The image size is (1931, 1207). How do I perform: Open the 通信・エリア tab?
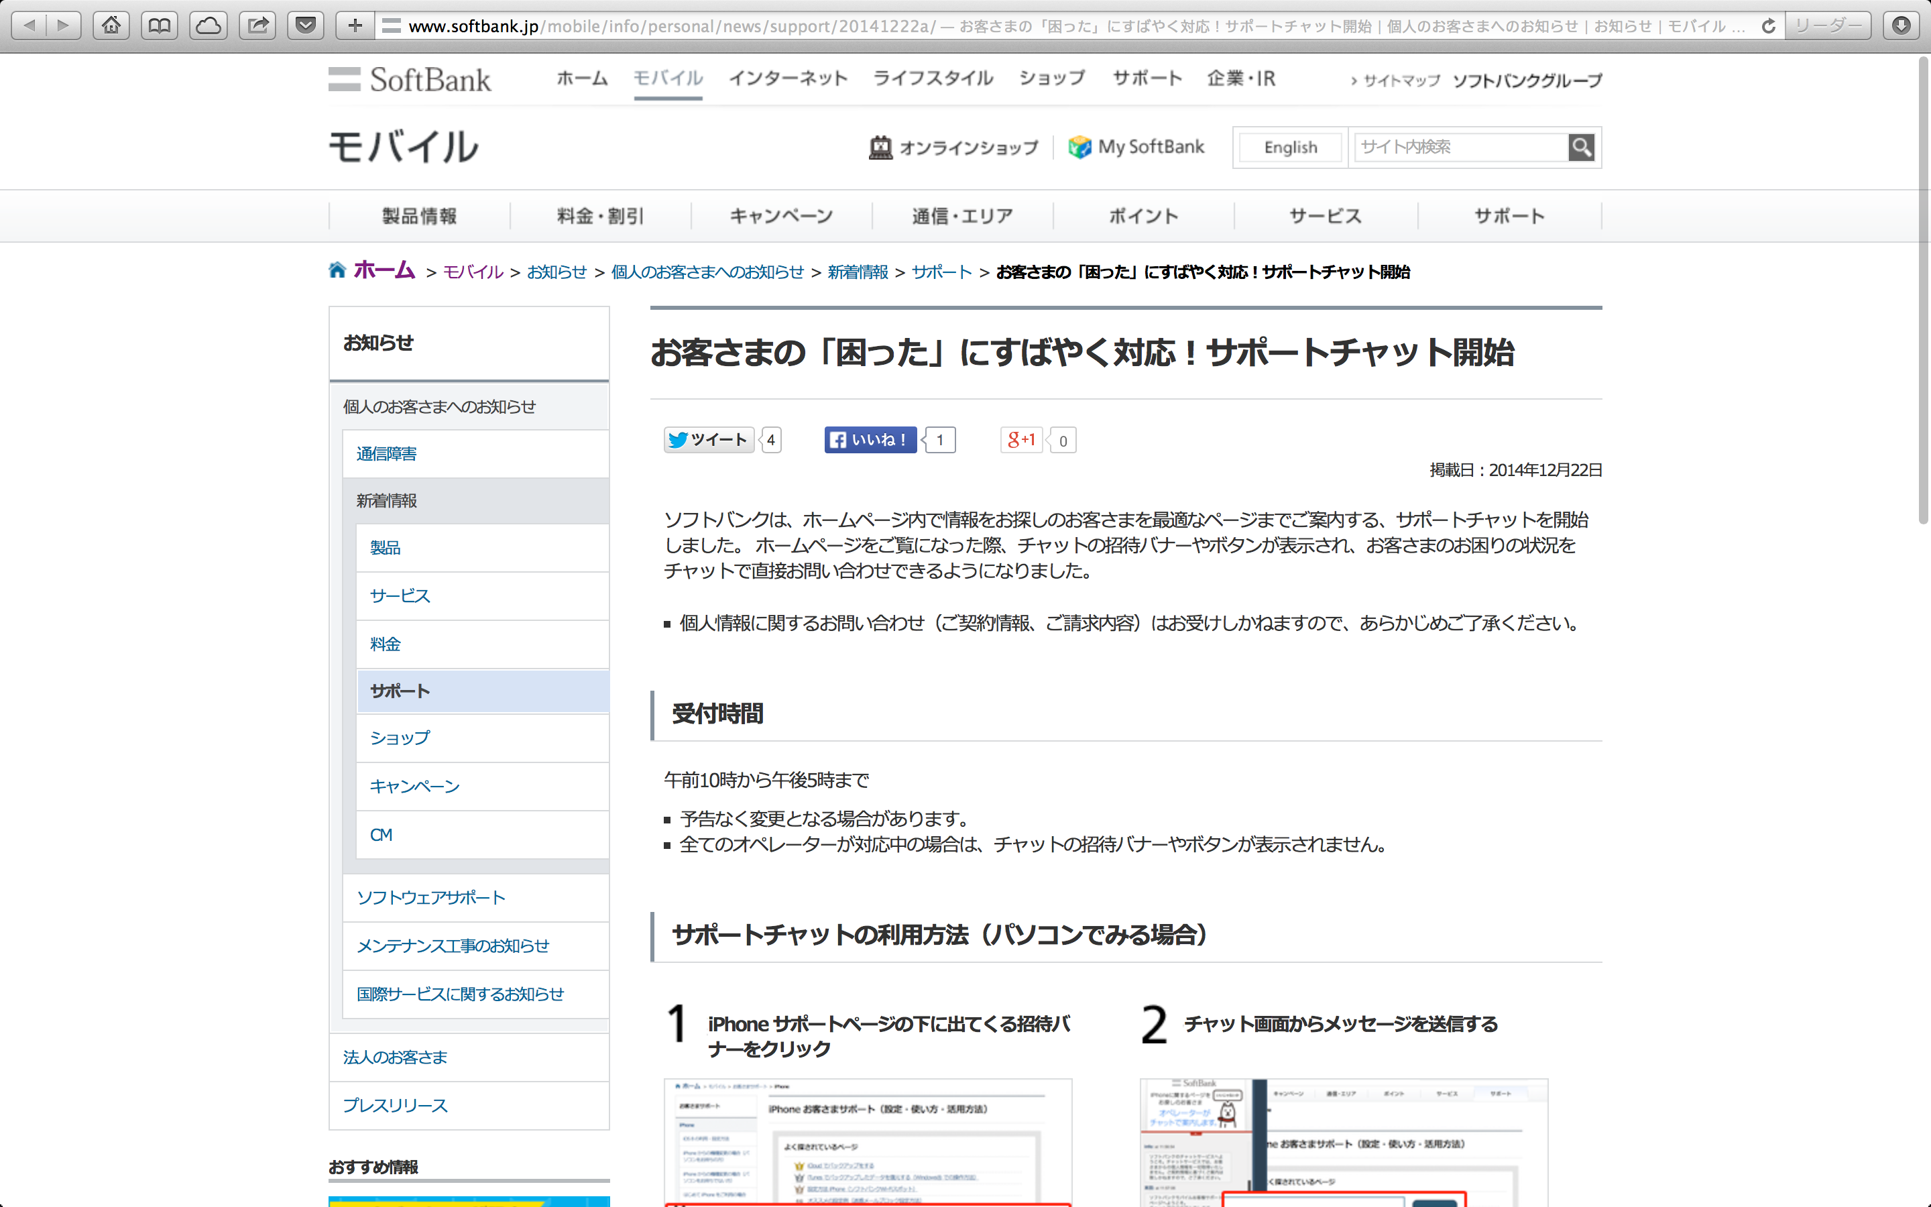pyautogui.click(x=962, y=215)
